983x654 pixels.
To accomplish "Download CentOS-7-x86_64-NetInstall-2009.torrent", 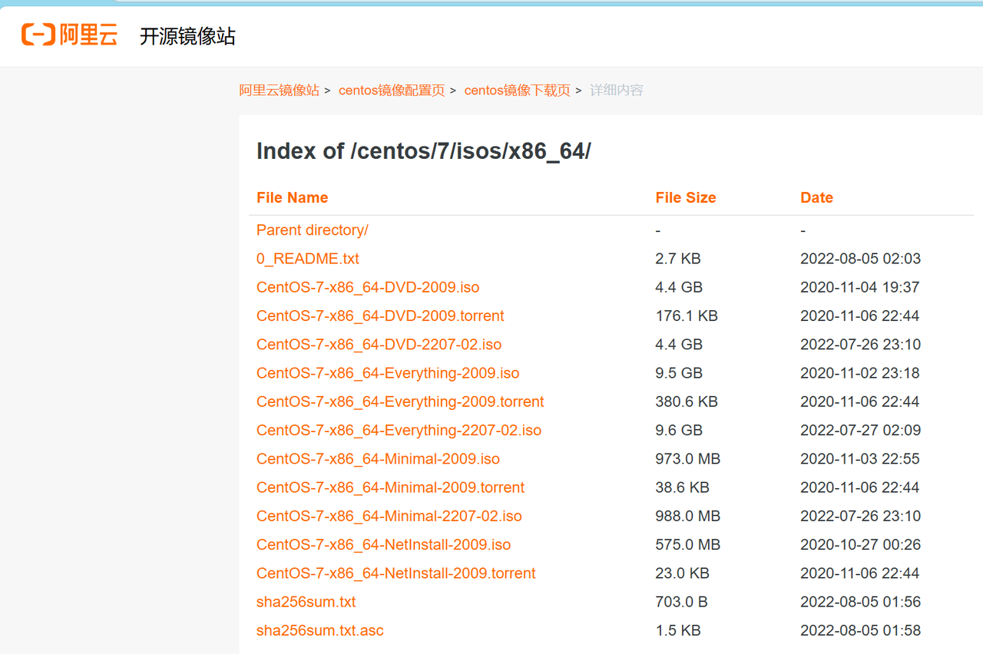I will pos(396,573).
